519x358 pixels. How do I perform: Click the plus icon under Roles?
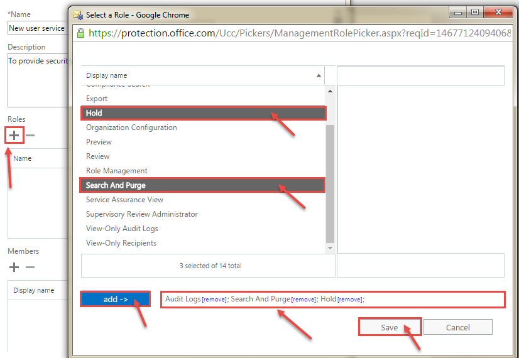click(x=14, y=135)
